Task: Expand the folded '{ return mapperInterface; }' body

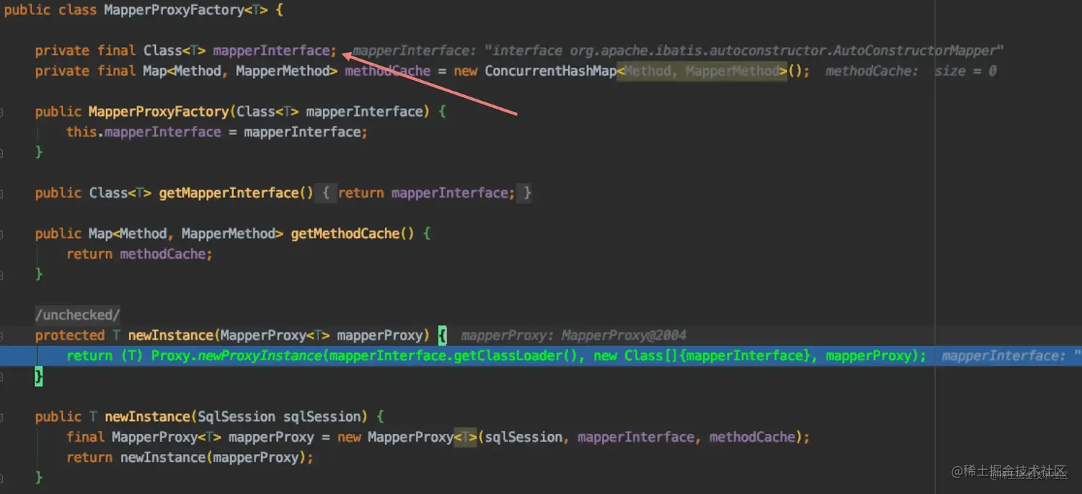Action: (x=424, y=193)
